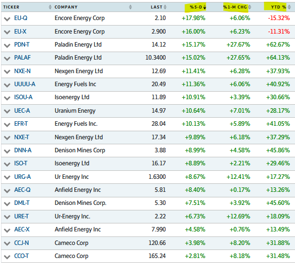Viewport: 295px width, 263px height.
Task: Open the EFR-T ticker link
Action: (x=21, y=124)
